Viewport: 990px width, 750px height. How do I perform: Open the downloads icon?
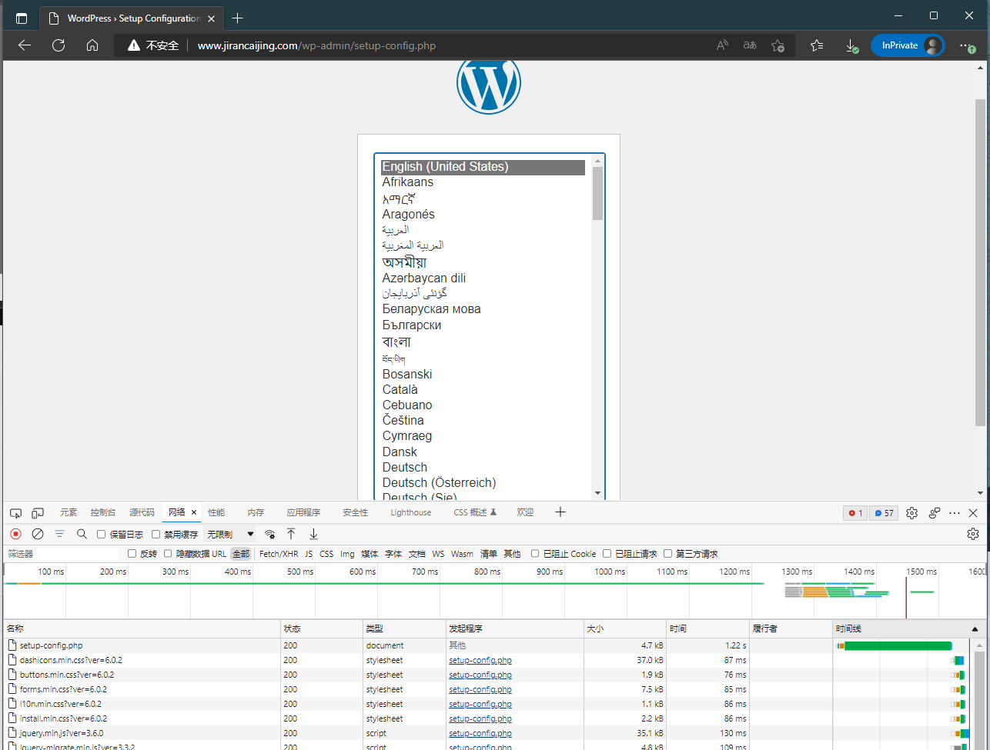pyautogui.click(x=851, y=46)
